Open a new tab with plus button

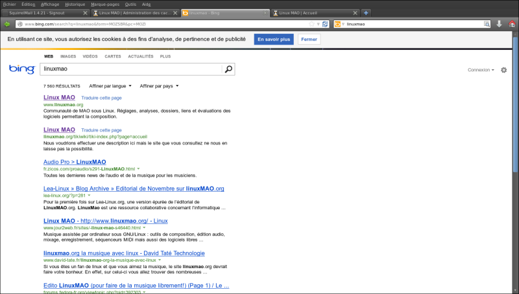(x=366, y=13)
